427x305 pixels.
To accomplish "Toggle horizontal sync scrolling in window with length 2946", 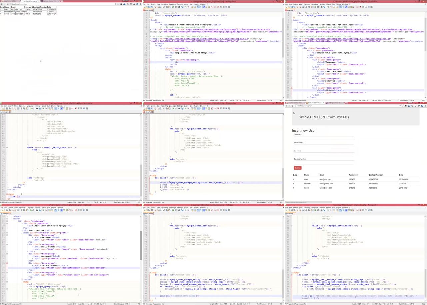I will (x=52, y=210).
